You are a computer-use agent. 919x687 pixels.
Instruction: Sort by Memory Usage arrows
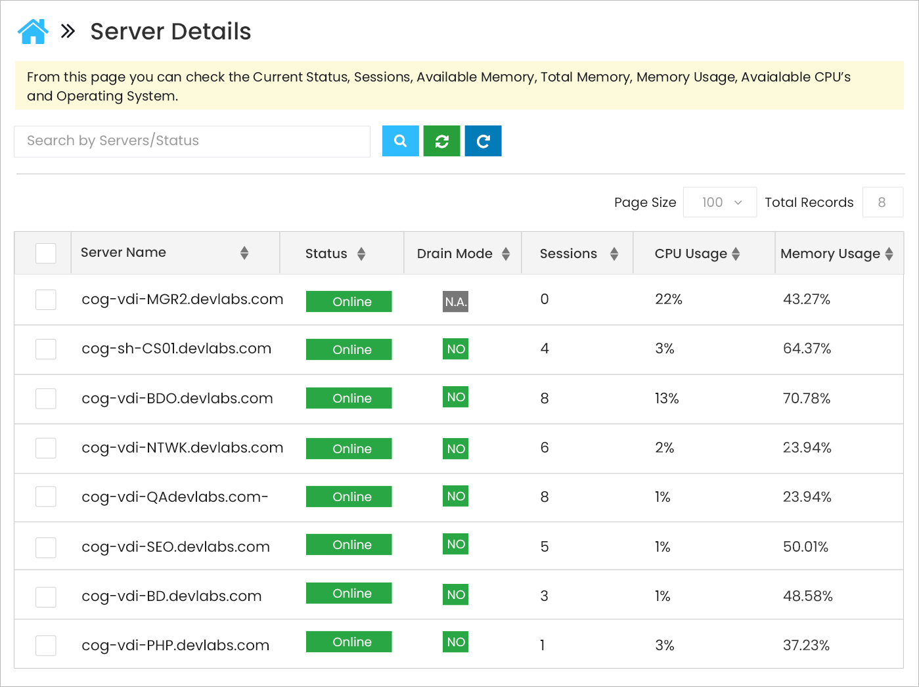click(x=889, y=254)
